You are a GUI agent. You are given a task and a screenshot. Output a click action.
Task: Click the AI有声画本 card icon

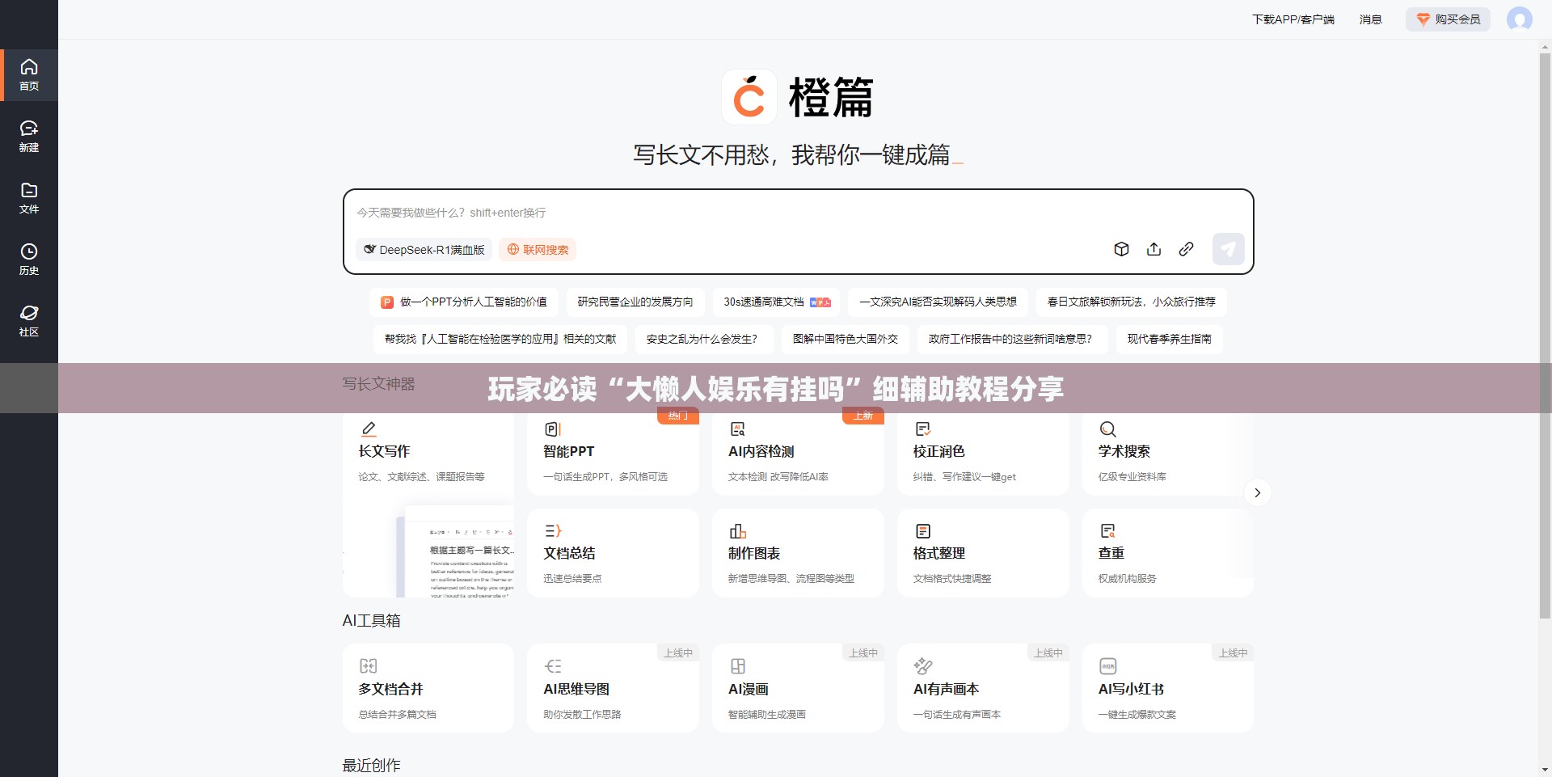922,666
